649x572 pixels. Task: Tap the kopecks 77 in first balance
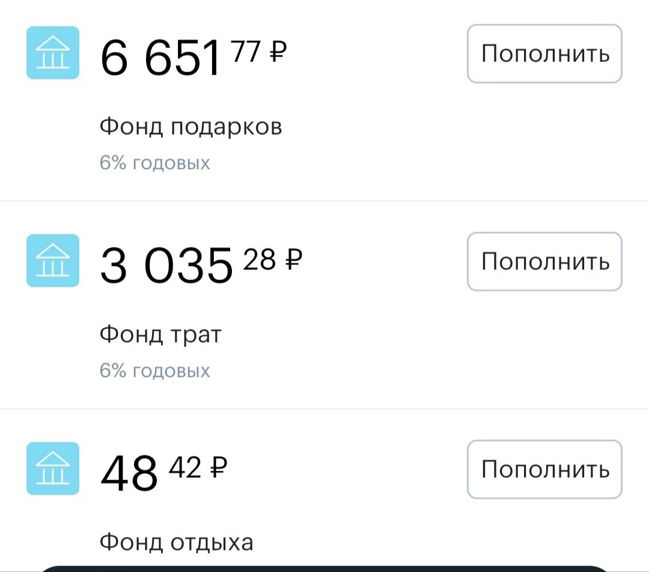pos(246,51)
